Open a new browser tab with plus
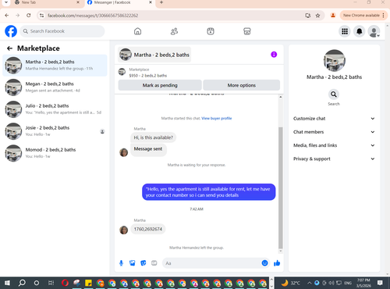This screenshot has height=289, width=390. coord(161,2)
